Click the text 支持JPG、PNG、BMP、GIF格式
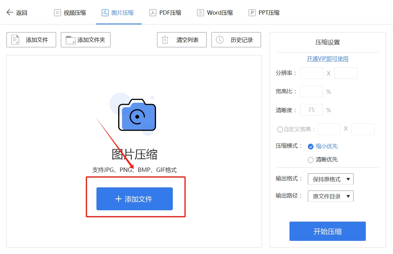The width and height of the screenshot is (393, 254). point(135,170)
